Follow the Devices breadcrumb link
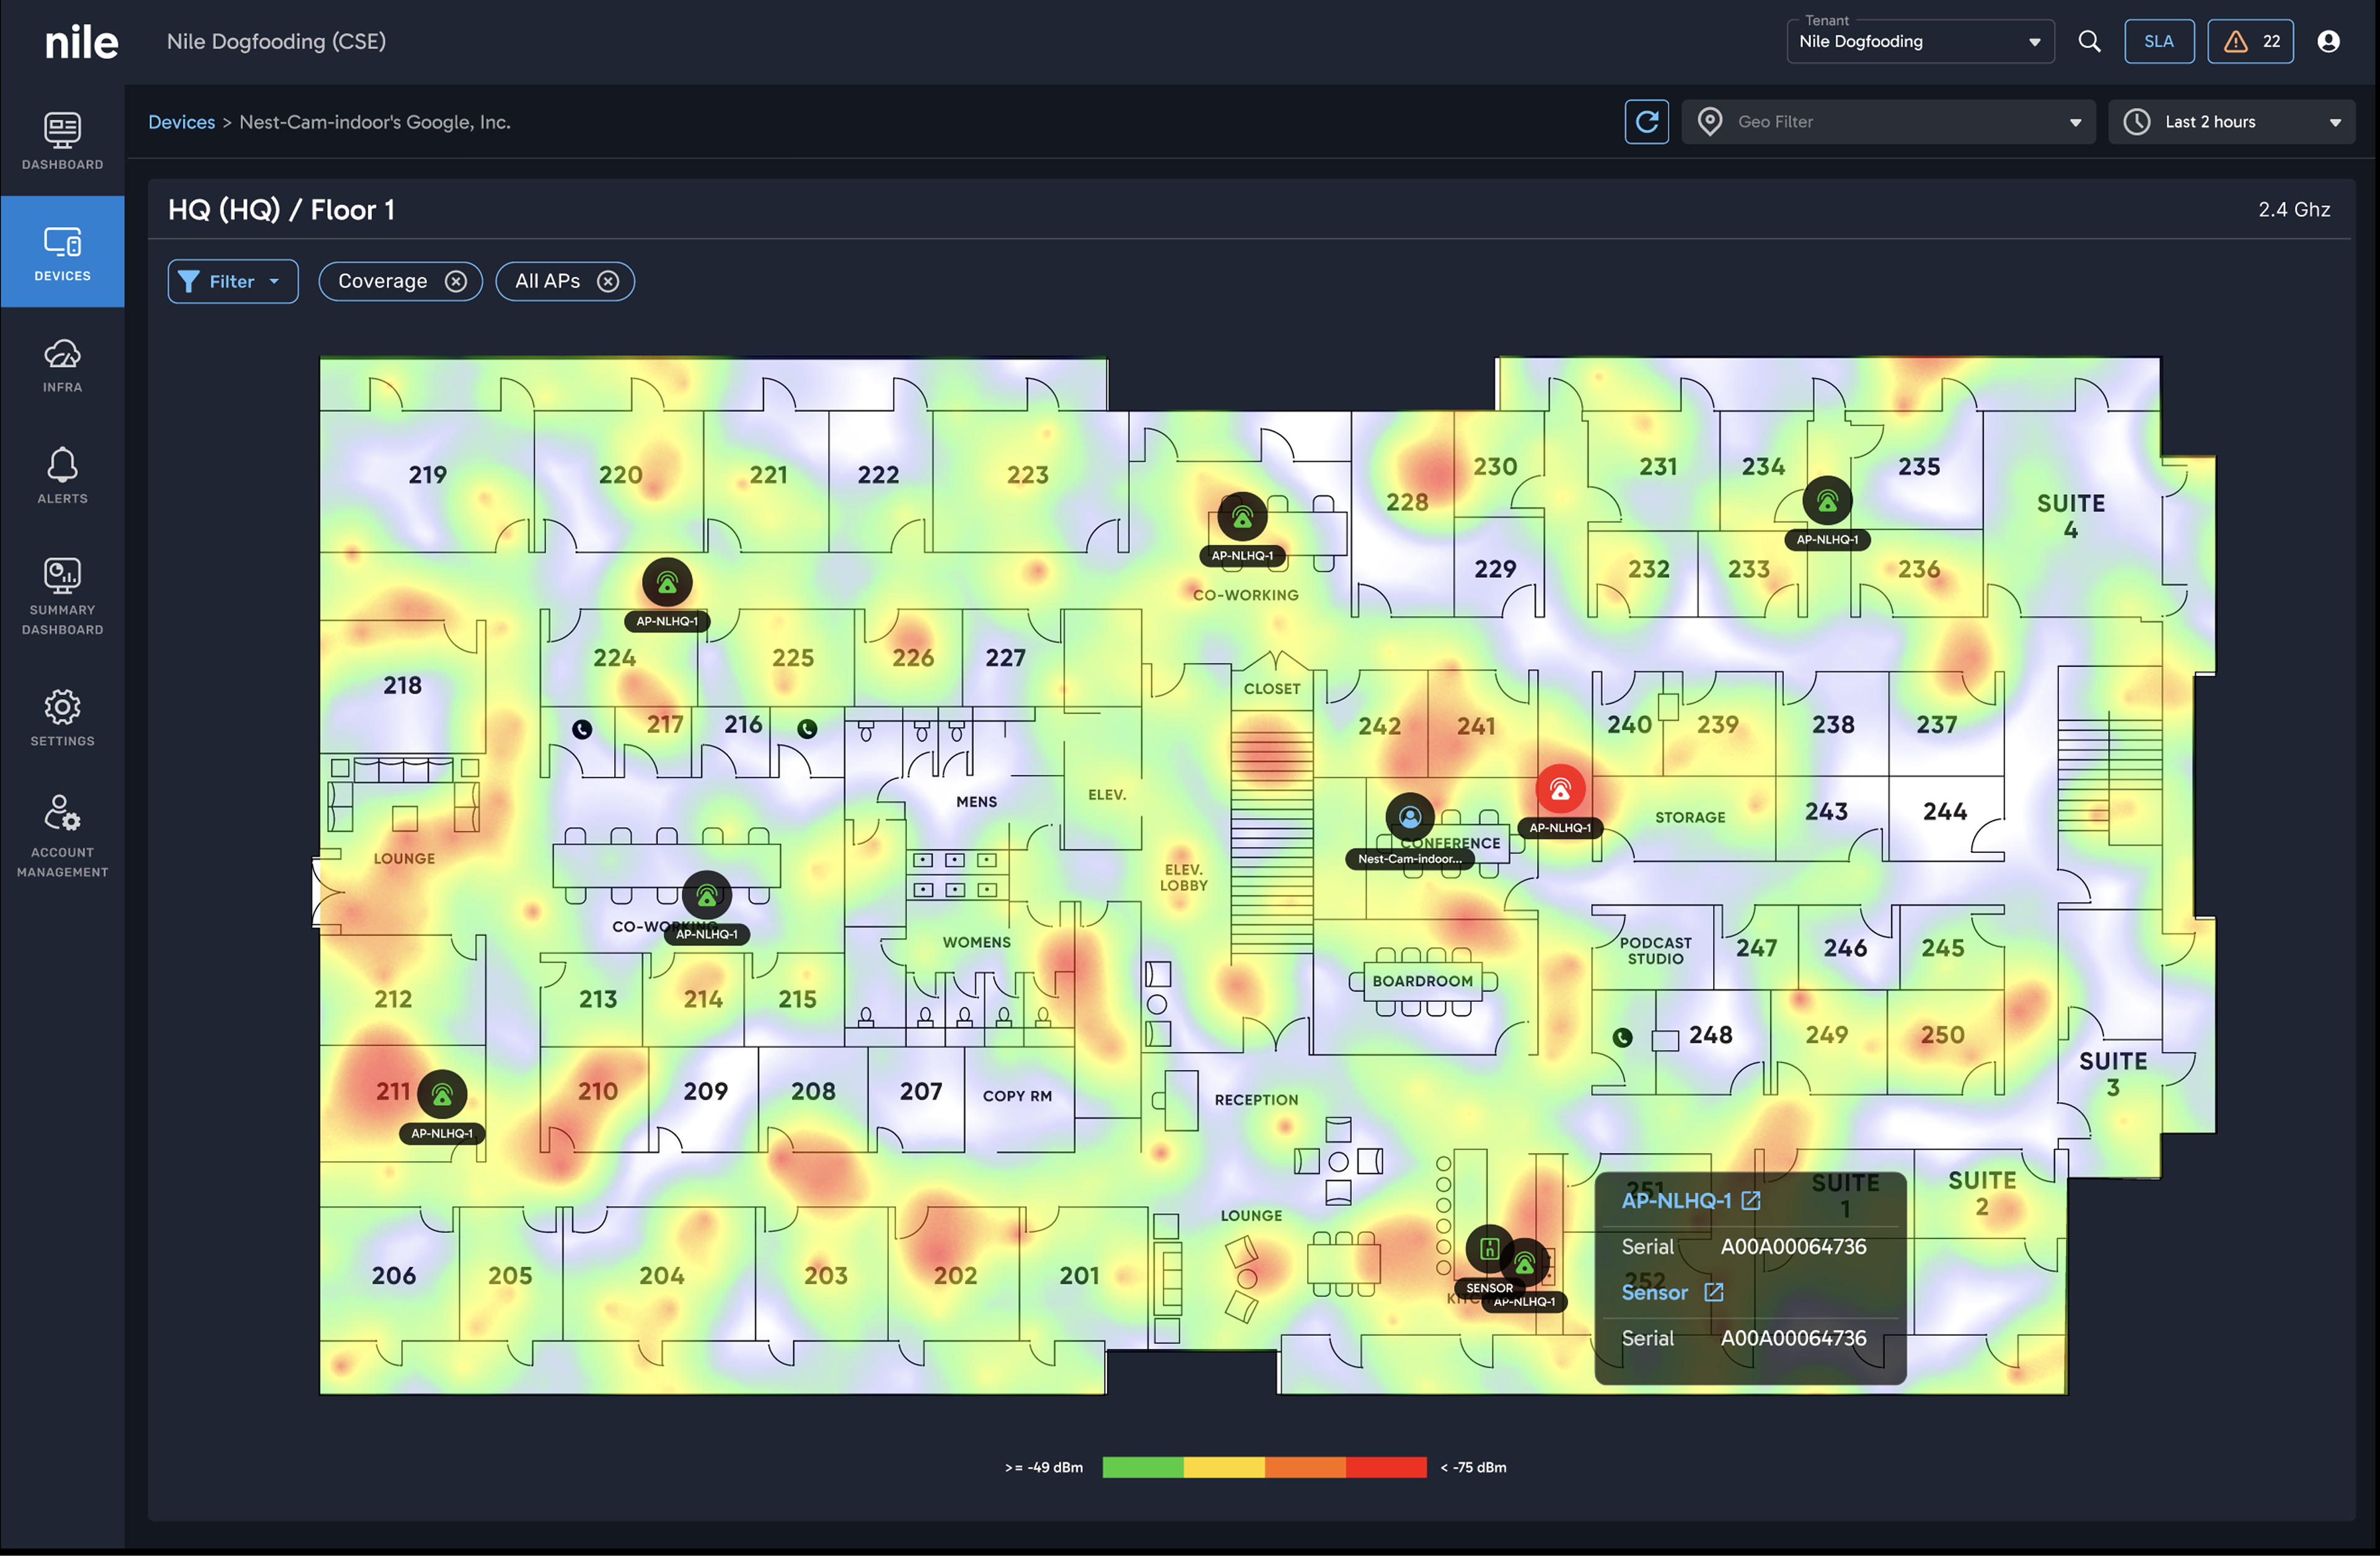Image resolution: width=2380 pixels, height=1556 pixels. 182,122
